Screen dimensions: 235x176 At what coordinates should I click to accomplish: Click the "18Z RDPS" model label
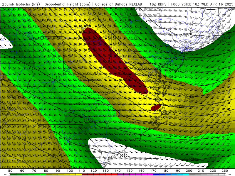(x=158, y=4)
